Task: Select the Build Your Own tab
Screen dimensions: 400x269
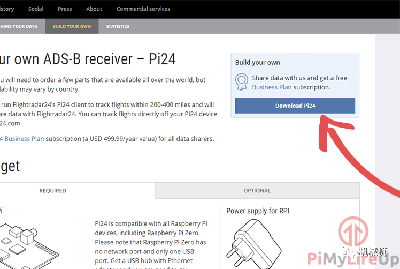Action: [x=72, y=26]
